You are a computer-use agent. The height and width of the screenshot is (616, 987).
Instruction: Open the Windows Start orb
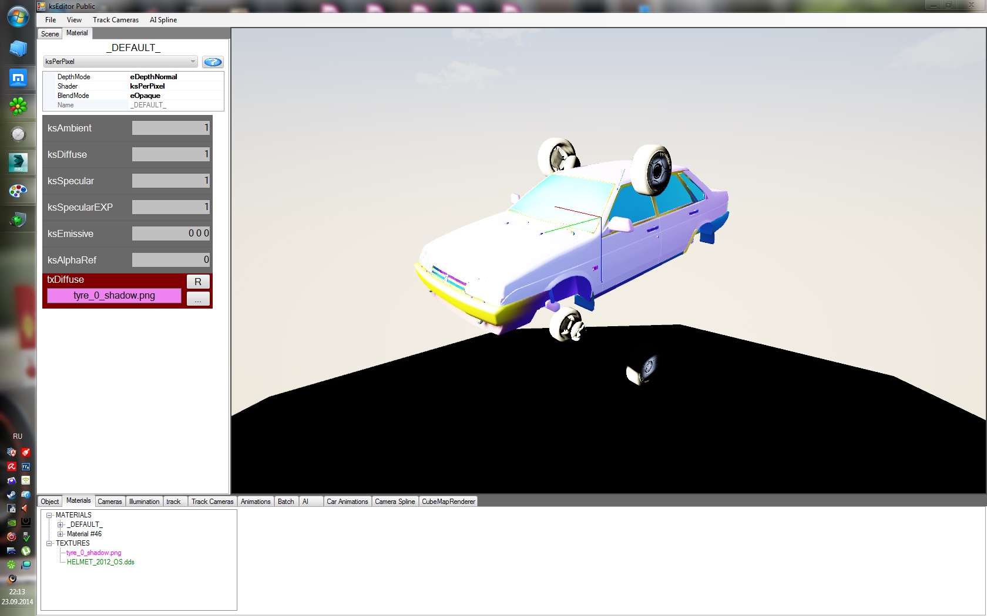18,16
